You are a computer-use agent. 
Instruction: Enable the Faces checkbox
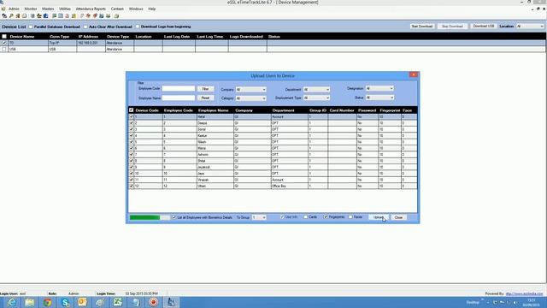tap(350, 216)
